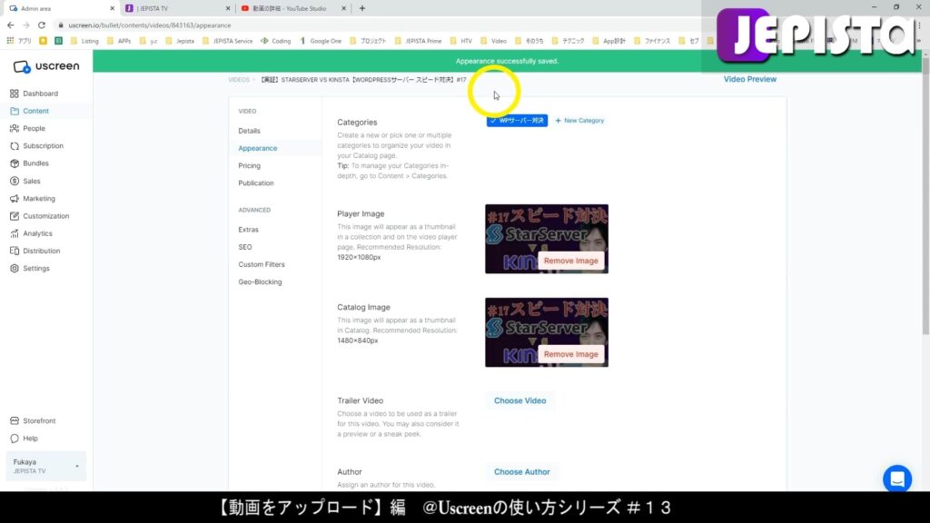The height and width of the screenshot is (523, 930).
Task: Open the Geo-Blocking section
Action: point(260,282)
